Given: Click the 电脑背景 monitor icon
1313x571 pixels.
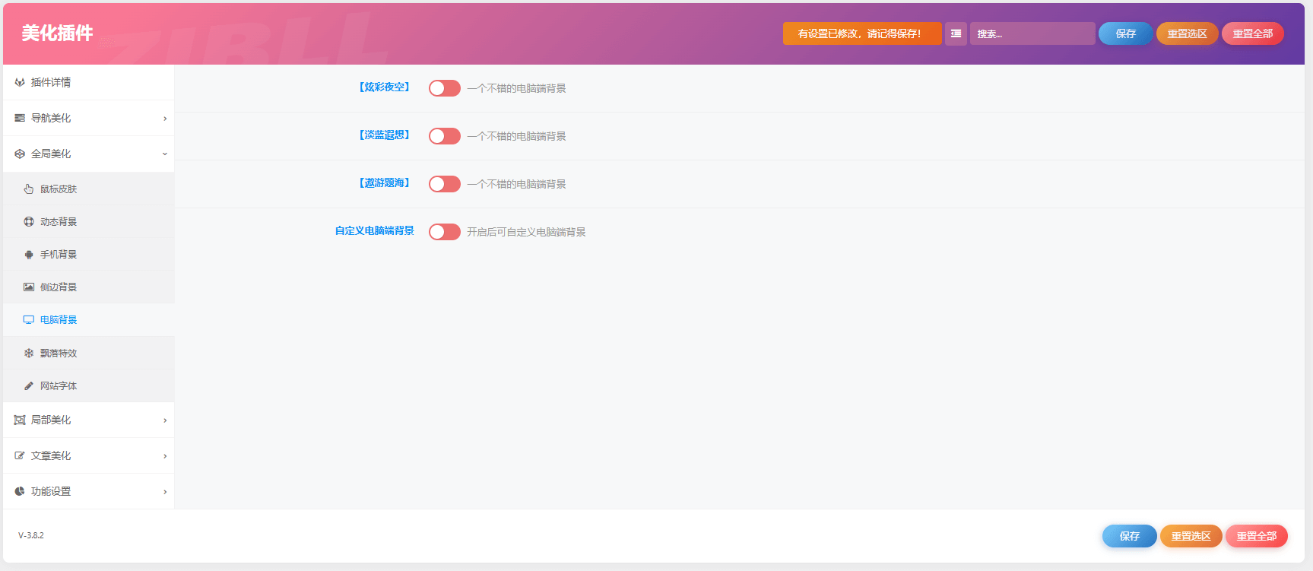Looking at the screenshot, I should coord(29,319).
